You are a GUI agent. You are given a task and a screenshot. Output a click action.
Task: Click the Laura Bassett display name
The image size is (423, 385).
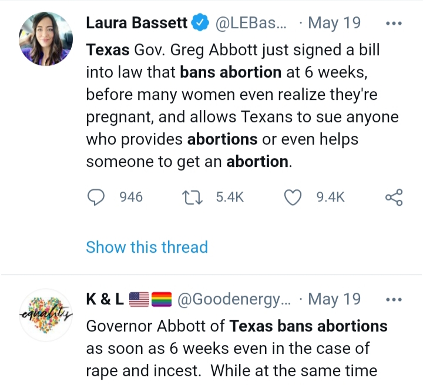(136, 23)
